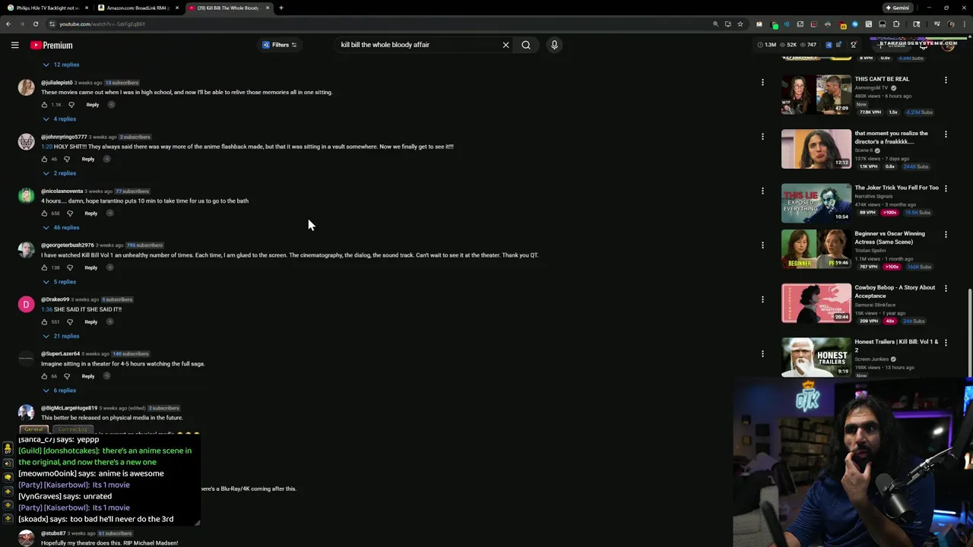This screenshot has width=973, height=547.
Task: Dislike julialepist0's comment
Action: (71, 105)
